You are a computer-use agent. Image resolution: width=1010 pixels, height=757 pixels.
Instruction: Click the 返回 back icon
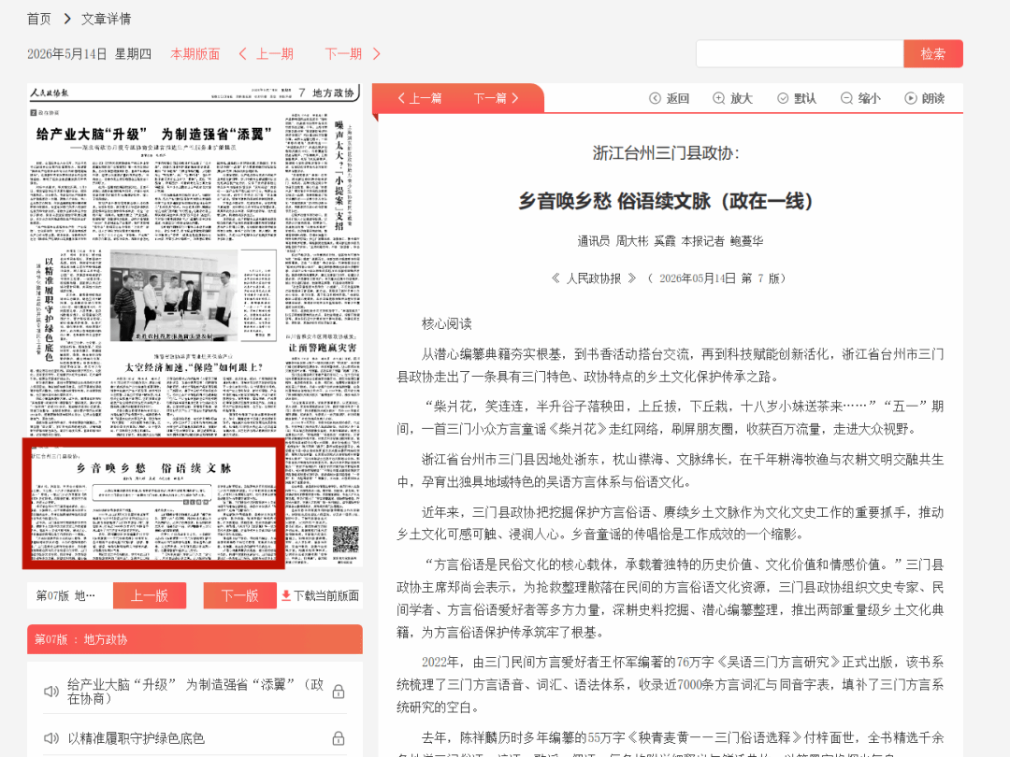click(x=655, y=98)
